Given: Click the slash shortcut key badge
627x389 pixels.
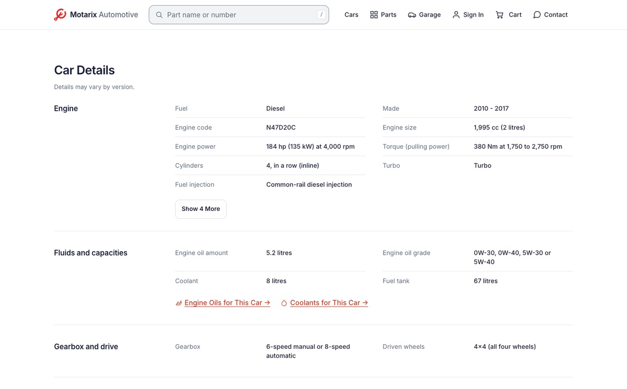Looking at the screenshot, I should pos(321,15).
